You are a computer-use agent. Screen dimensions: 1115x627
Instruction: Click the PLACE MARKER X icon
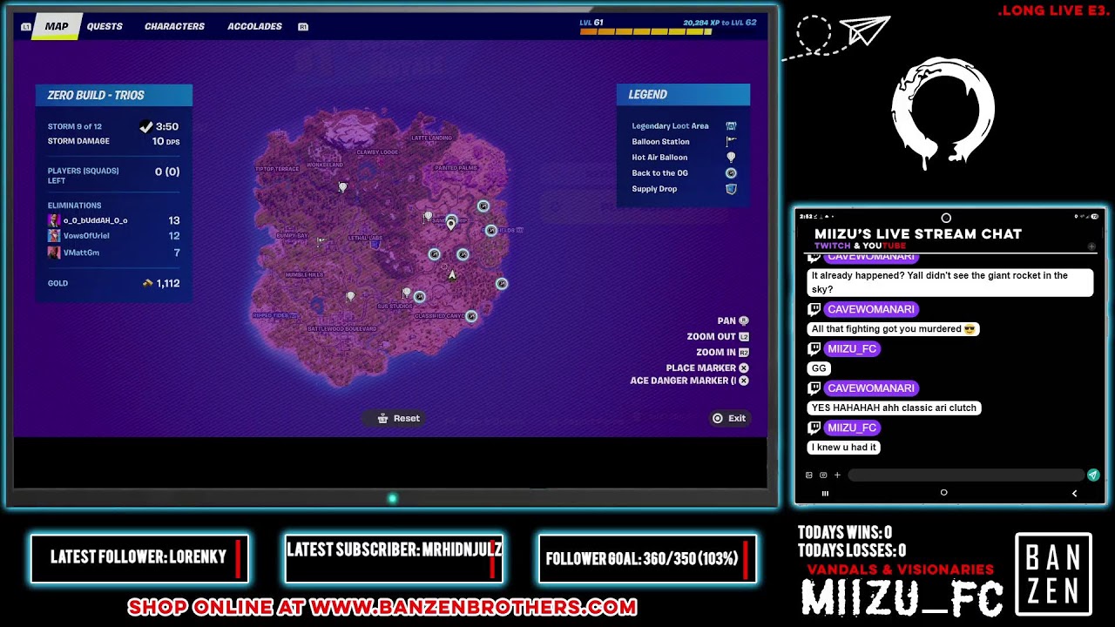point(744,367)
